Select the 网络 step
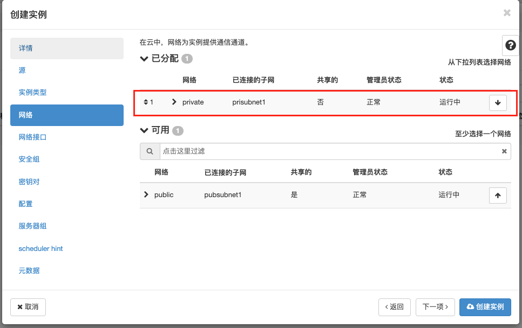The height and width of the screenshot is (328, 522). pyautogui.click(x=67, y=115)
